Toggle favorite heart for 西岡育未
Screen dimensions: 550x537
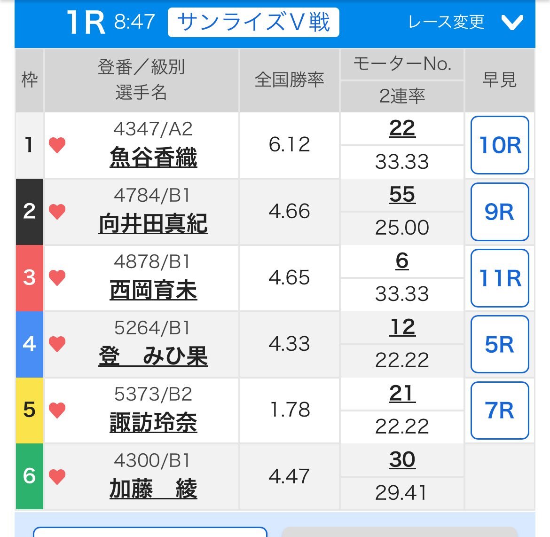(57, 277)
